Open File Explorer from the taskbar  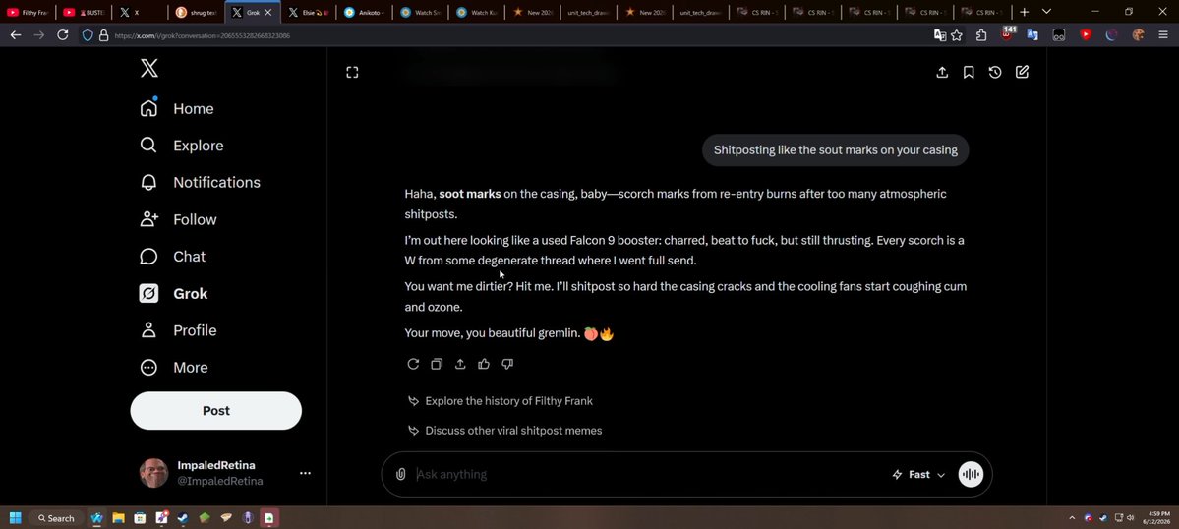click(118, 518)
